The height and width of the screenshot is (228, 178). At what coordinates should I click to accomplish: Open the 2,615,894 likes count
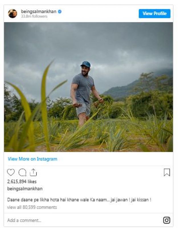22,182
